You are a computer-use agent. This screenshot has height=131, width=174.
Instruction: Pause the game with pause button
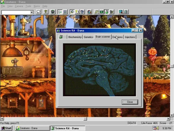[65, 12]
